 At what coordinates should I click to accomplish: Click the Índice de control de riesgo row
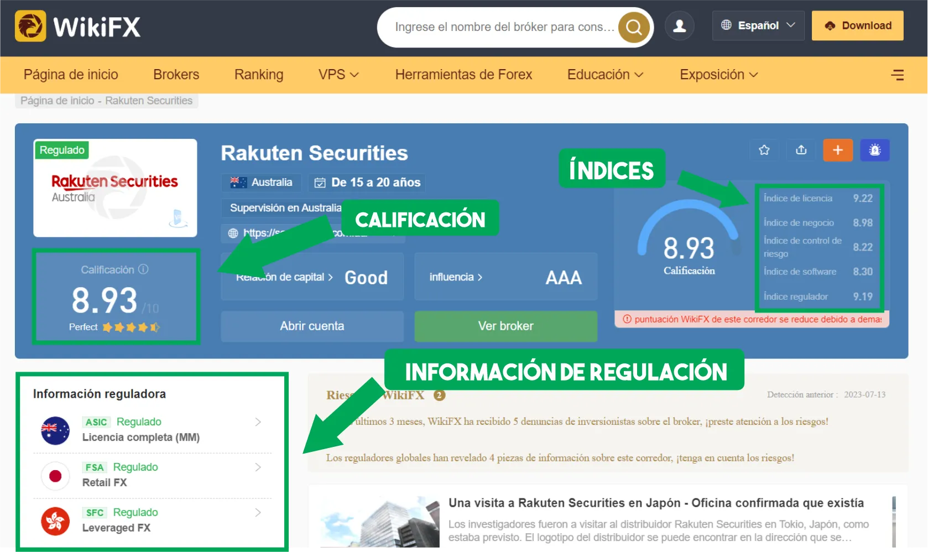coord(818,247)
